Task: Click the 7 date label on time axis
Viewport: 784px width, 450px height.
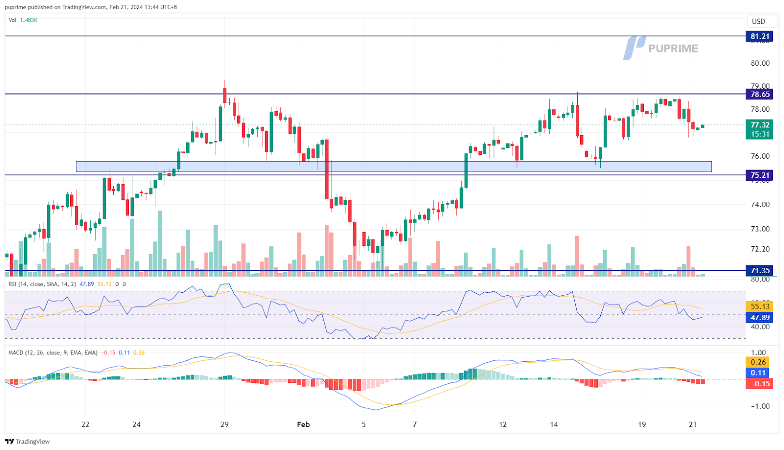Action: (415, 425)
